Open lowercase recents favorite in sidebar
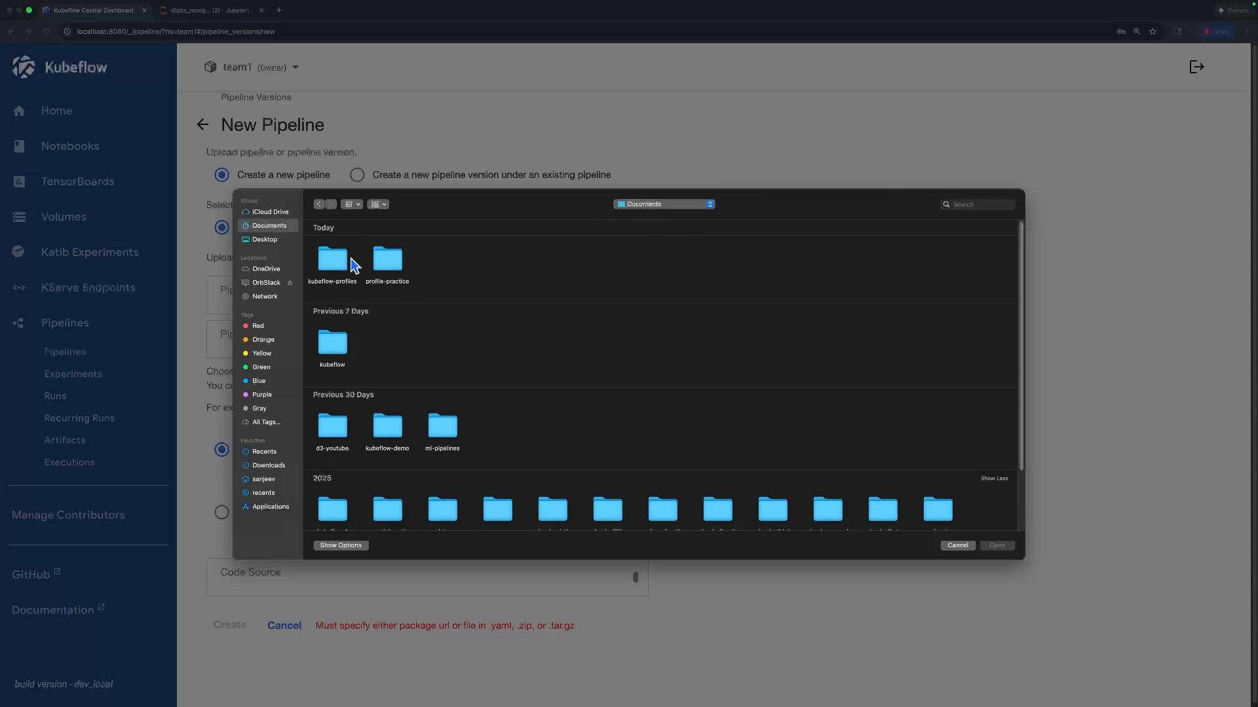Viewport: 1258px width, 707px height. tap(267, 493)
